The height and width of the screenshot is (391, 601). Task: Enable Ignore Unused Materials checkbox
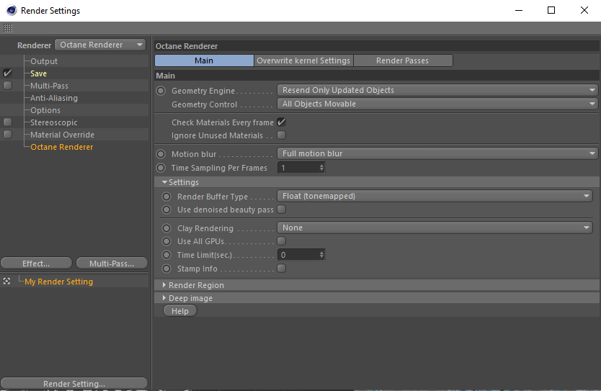click(281, 135)
